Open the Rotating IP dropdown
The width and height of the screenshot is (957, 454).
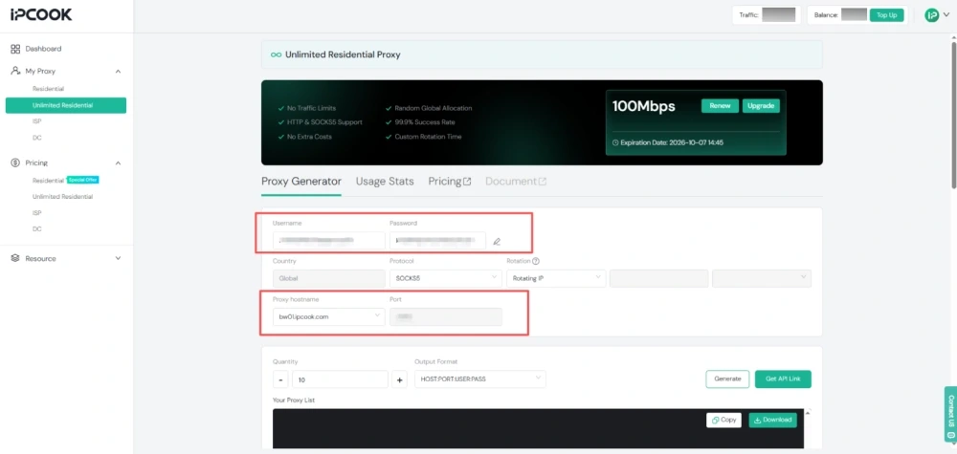click(x=556, y=278)
